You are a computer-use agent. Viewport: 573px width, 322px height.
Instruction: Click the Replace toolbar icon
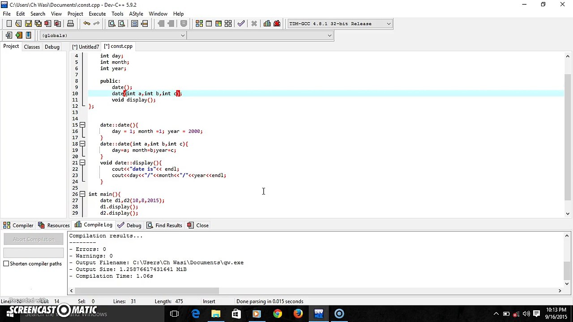[x=121, y=24]
